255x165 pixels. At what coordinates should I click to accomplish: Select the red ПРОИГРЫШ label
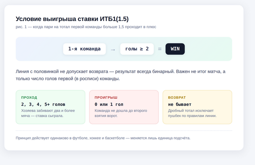[x=106, y=97]
